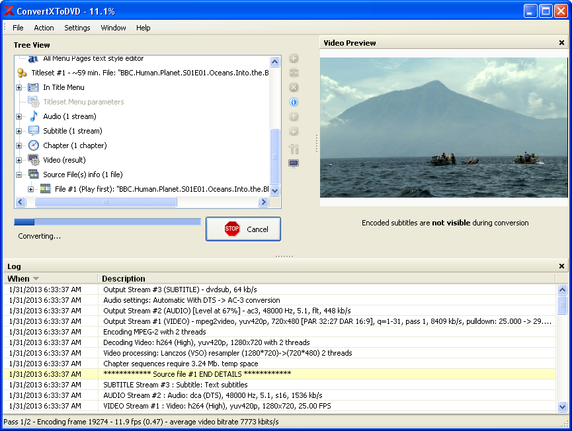Select log row starting "Decoding Video: h264 (High)"

(280, 343)
